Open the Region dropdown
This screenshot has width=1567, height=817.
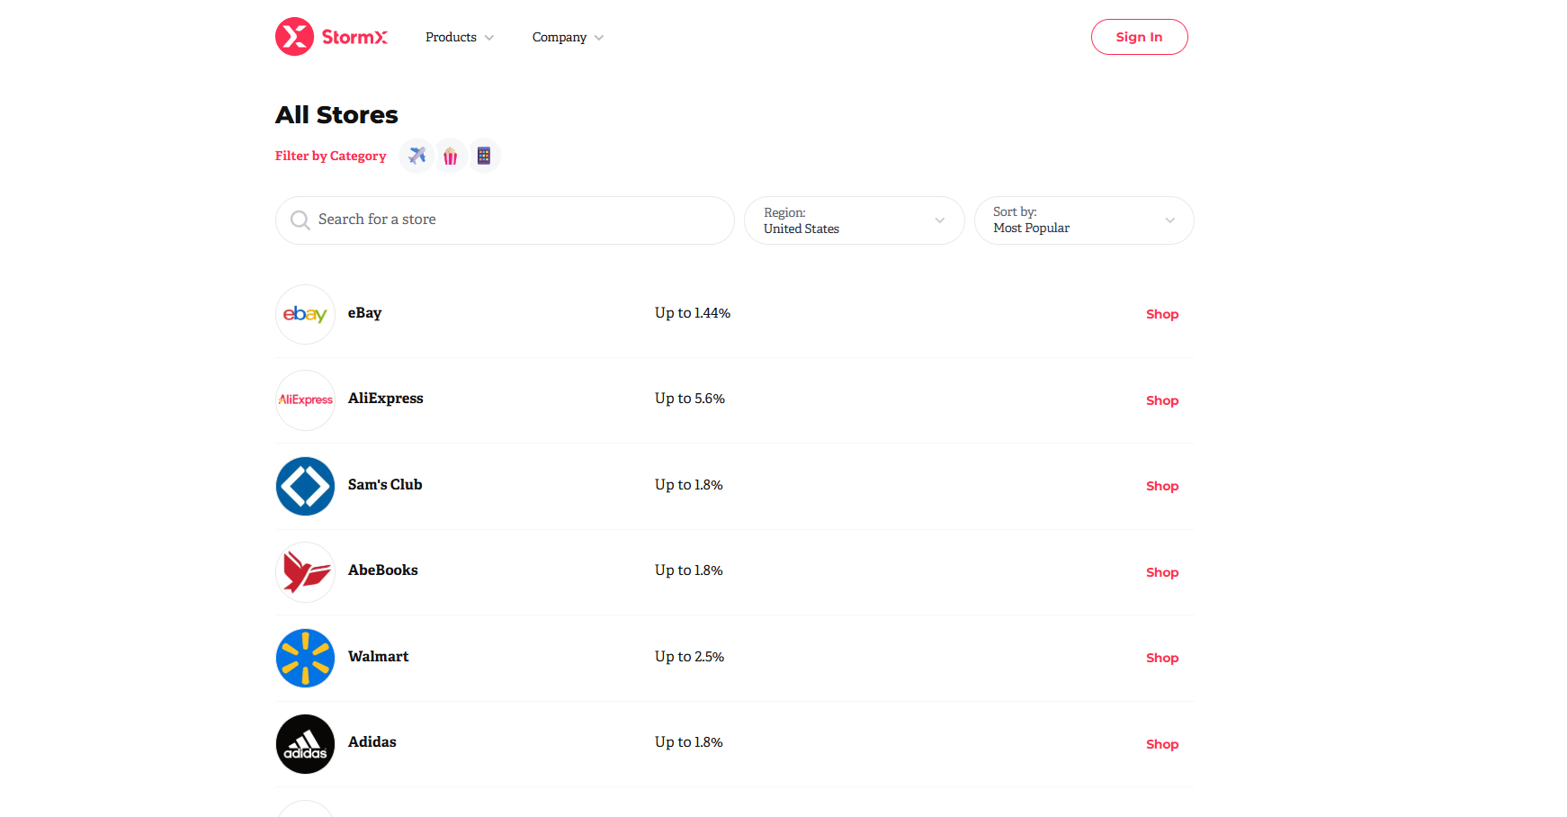(x=854, y=220)
